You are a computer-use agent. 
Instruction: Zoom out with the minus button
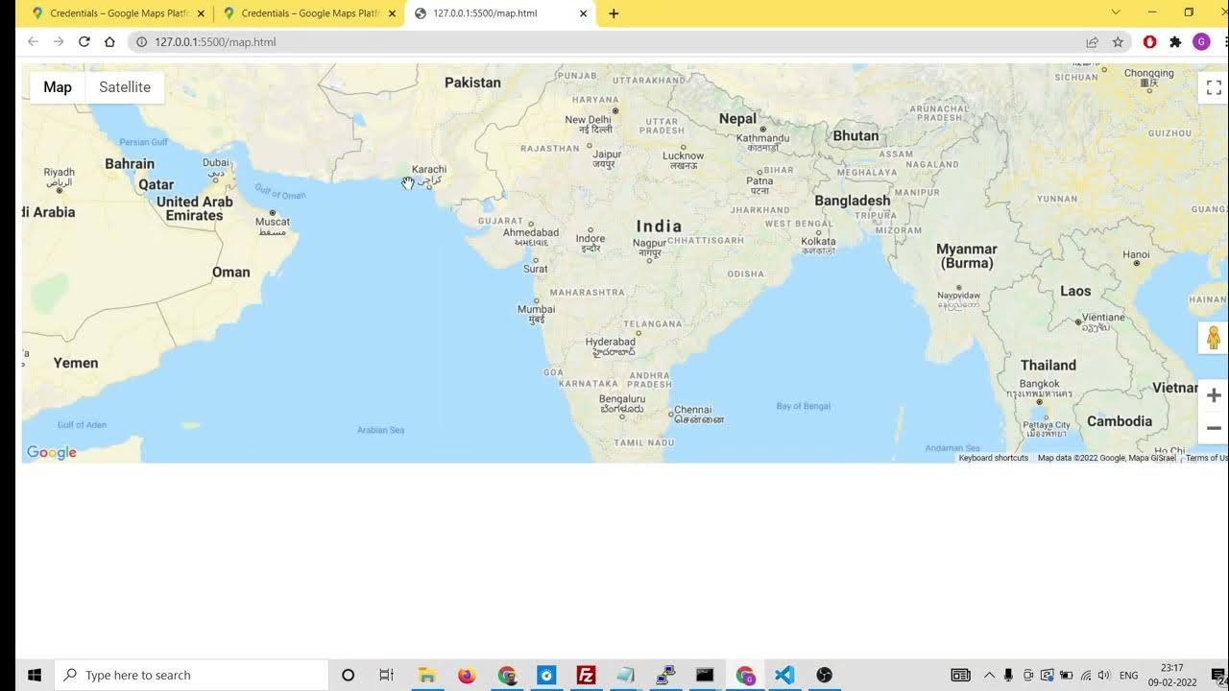[x=1214, y=428]
